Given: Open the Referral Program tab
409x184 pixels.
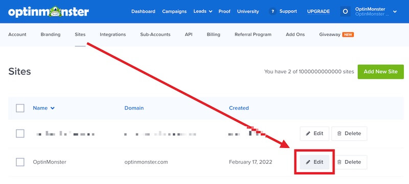Looking at the screenshot, I should (x=253, y=34).
